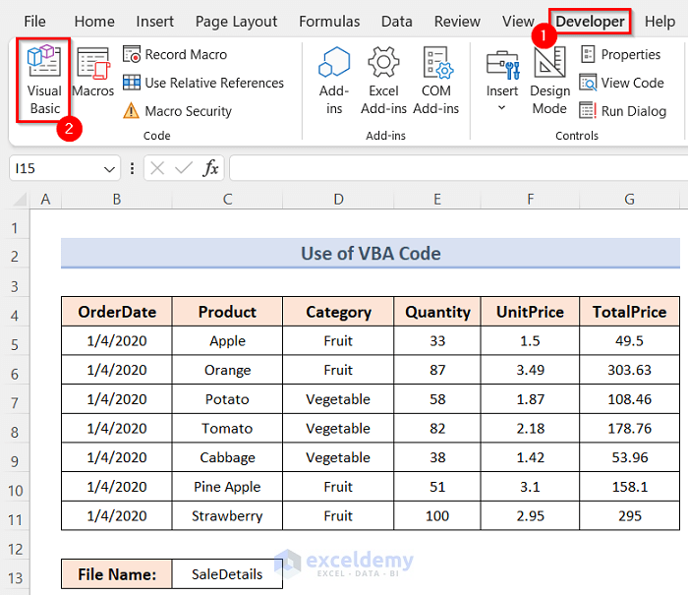
Task: Open the Add-ins icon
Action: (334, 81)
